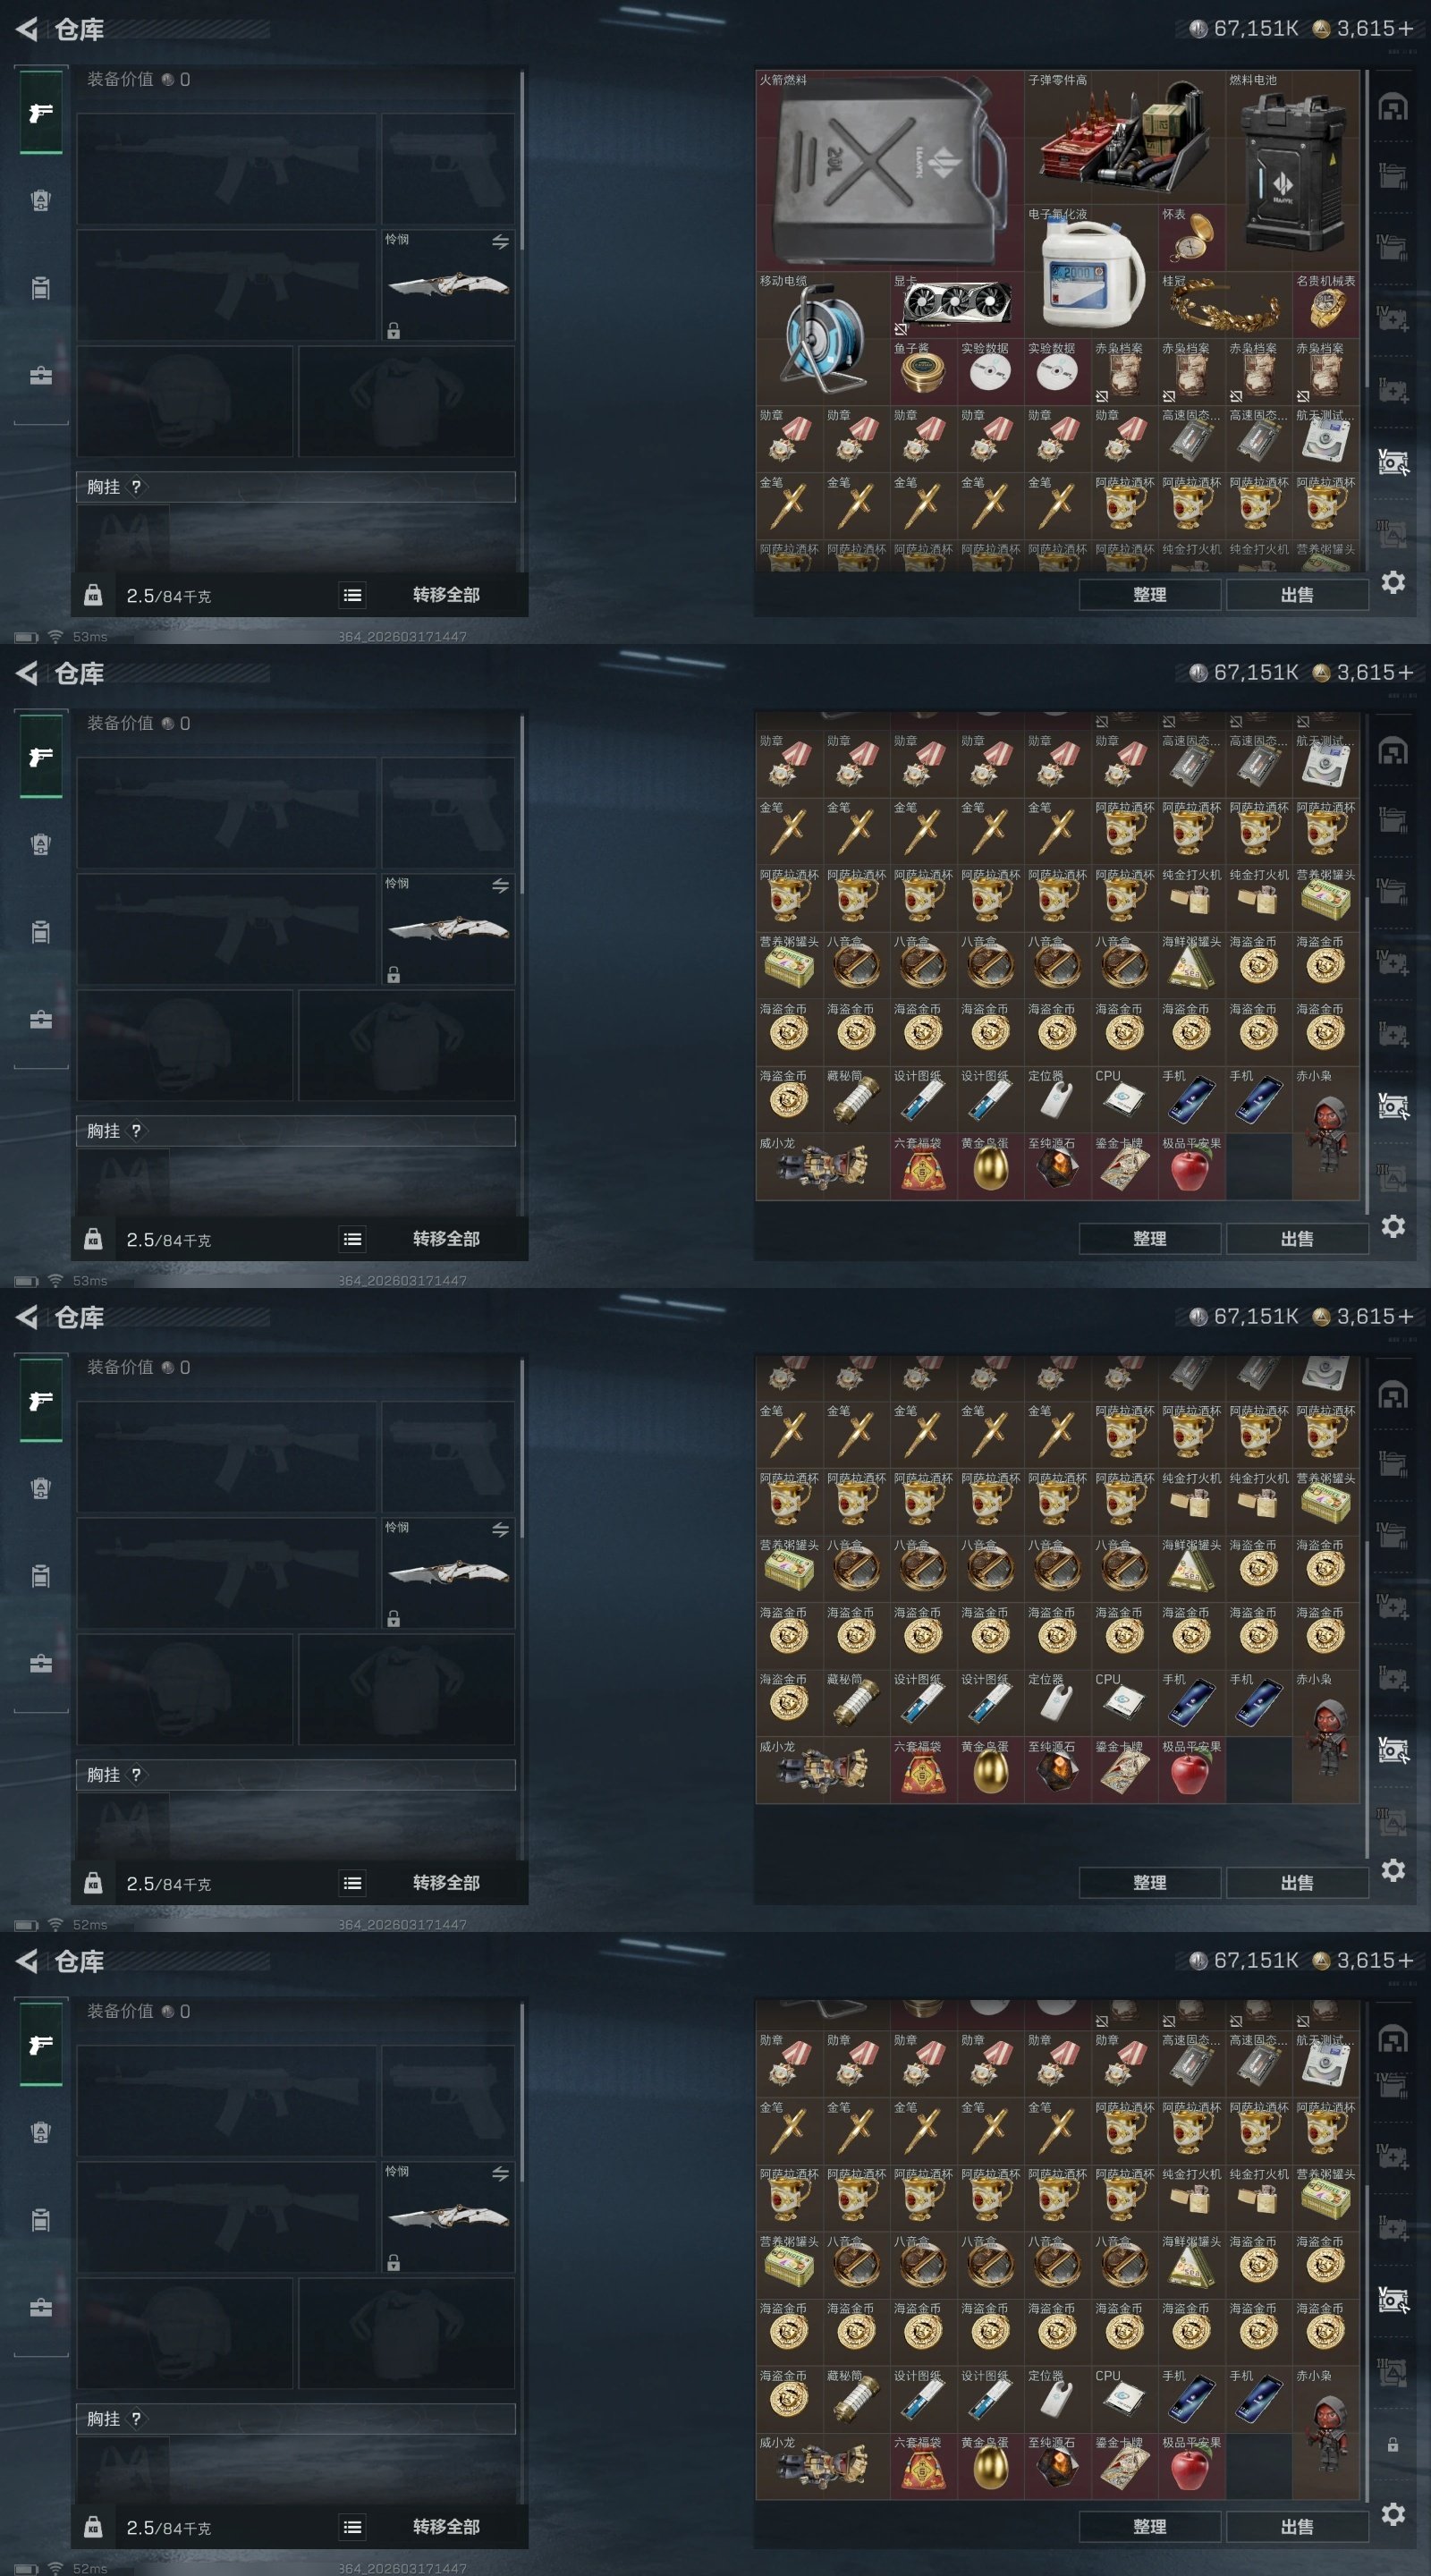The image size is (1431, 2576).
Task: Click the 燃料电池 fuel cell item
Action: (x=1292, y=170)
